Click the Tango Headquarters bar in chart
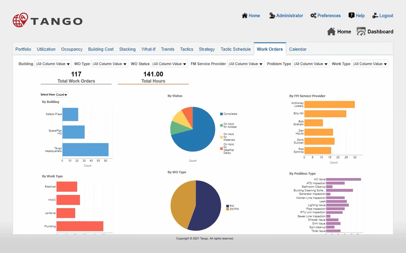 [x=86, y=150]
